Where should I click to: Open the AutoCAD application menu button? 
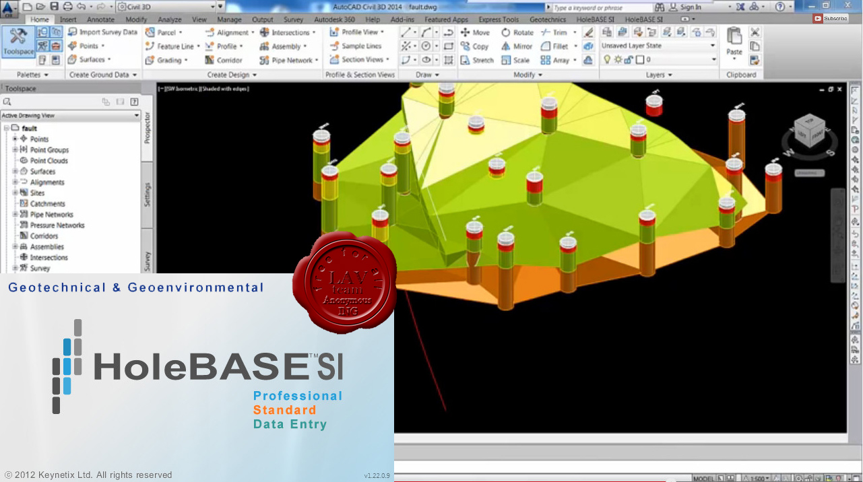pyautogui.click(x=9, y=8)
